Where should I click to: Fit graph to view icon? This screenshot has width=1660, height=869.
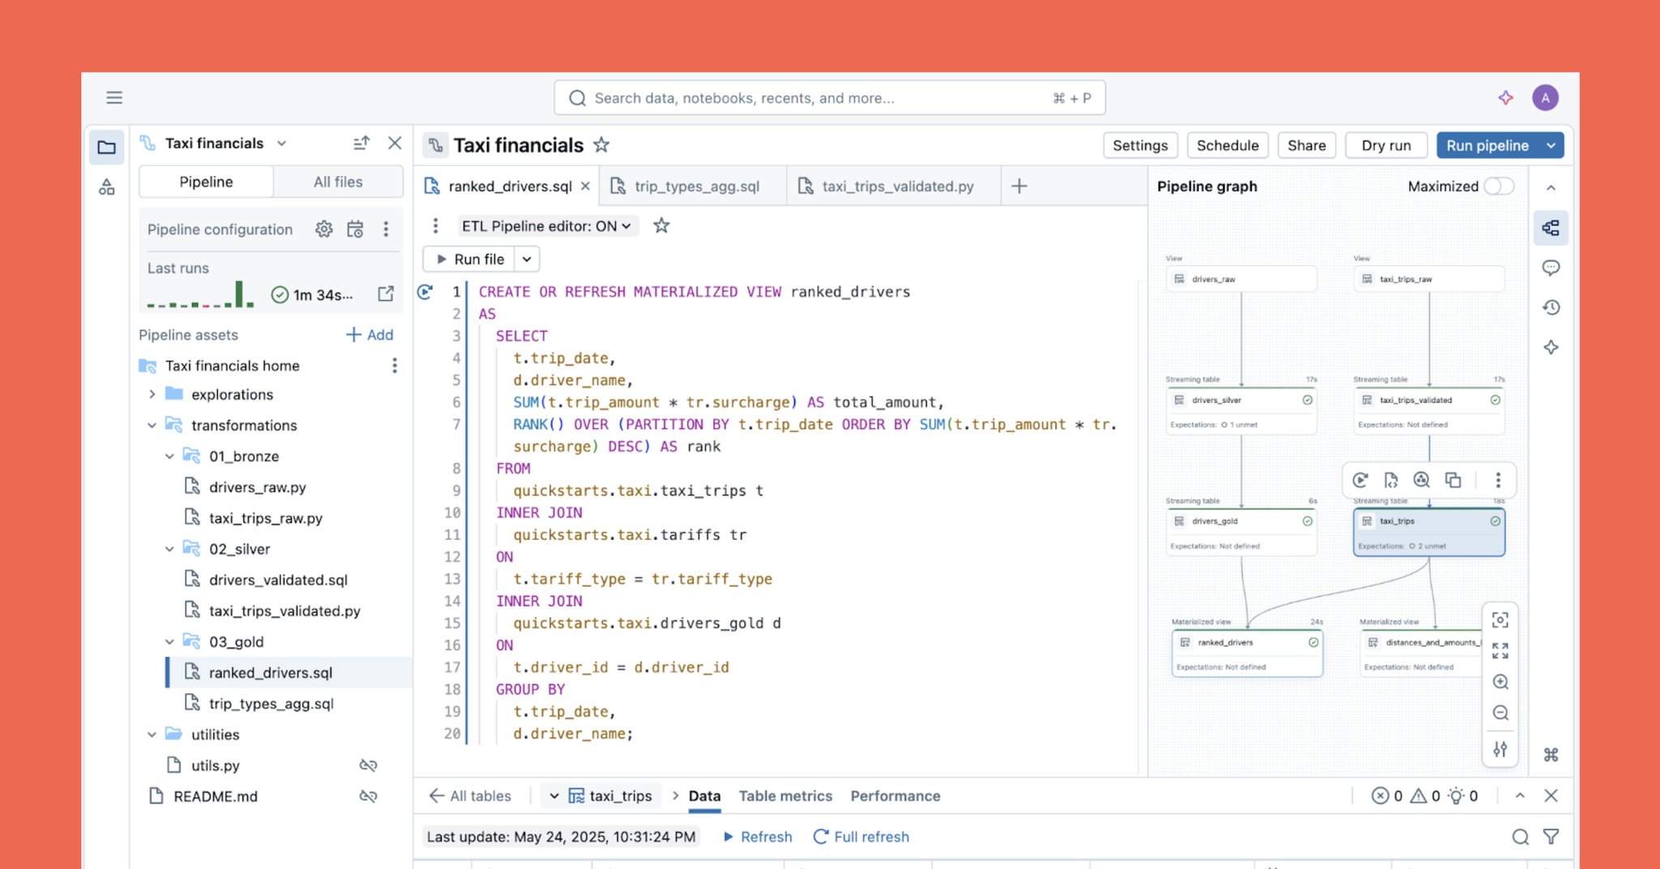(1500, 620)
